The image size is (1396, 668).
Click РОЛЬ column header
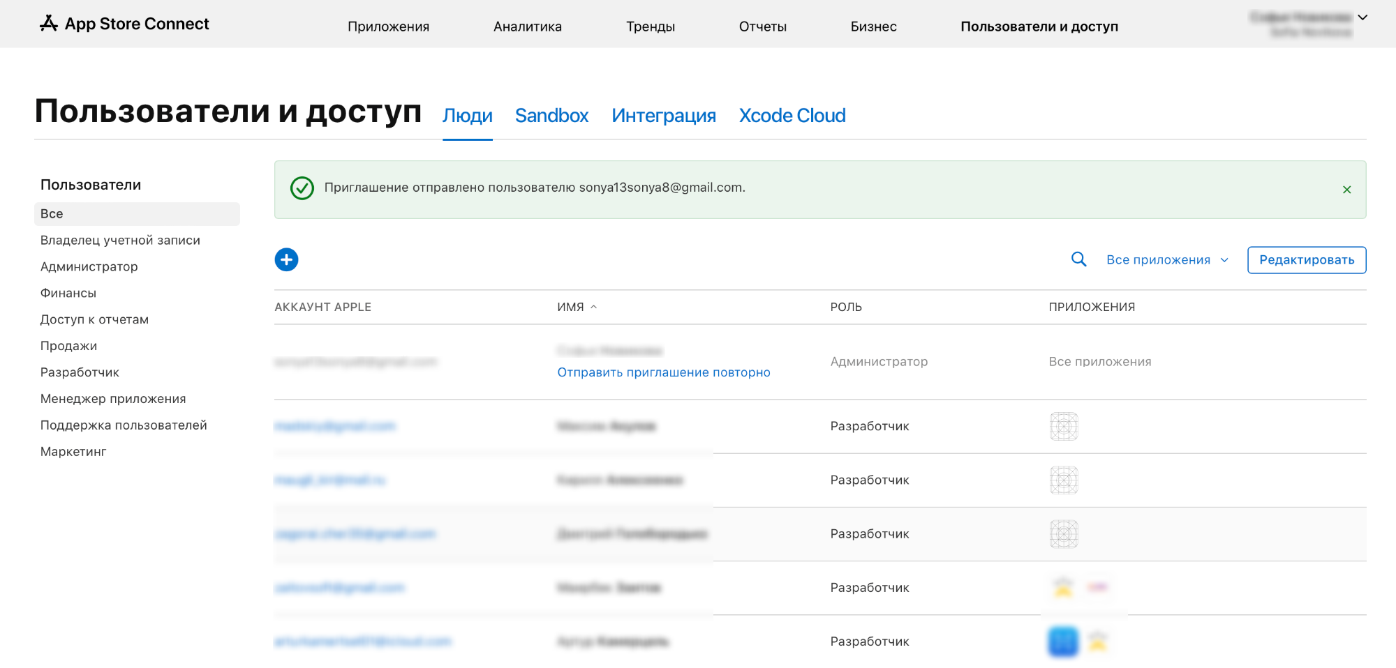click(846, 307)
